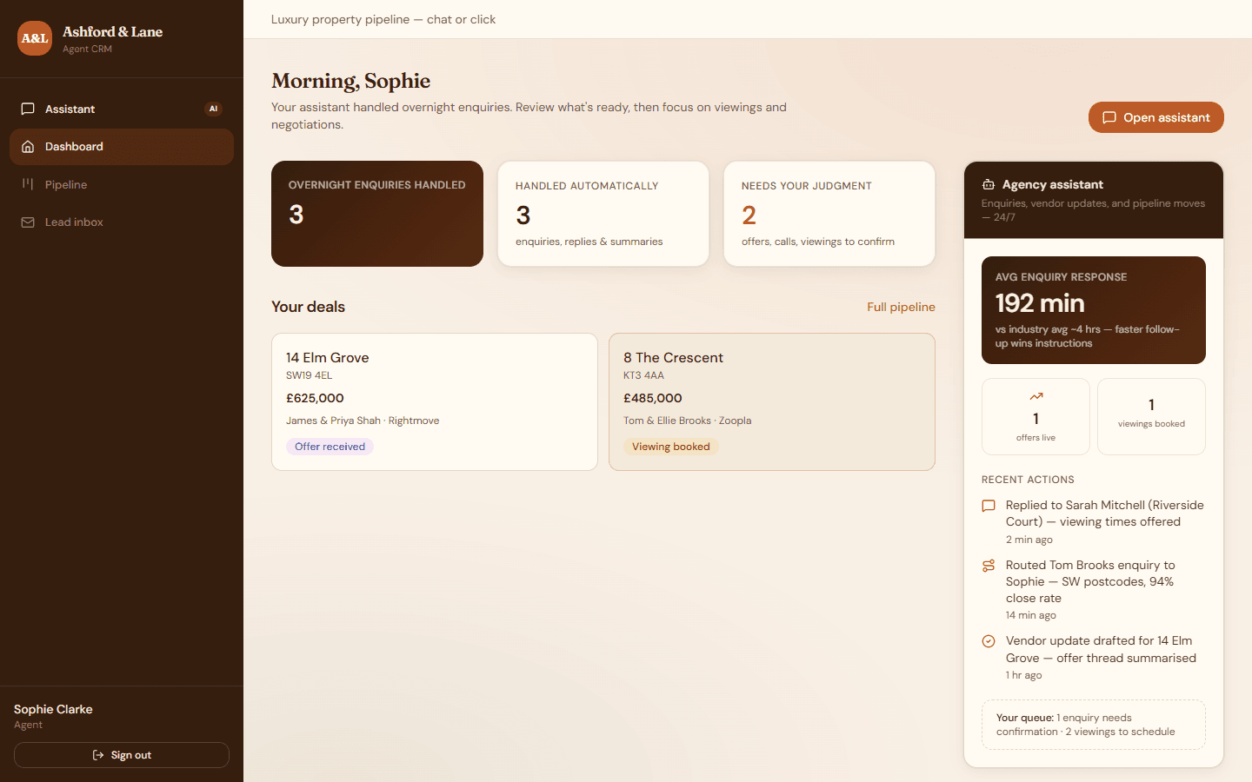Click the Routed Tom Brooks enquiry action text

point(1092,581)
